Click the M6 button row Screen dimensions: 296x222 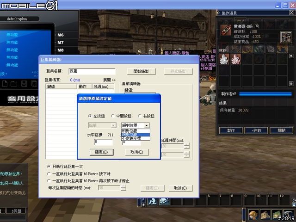coord(67,35)
